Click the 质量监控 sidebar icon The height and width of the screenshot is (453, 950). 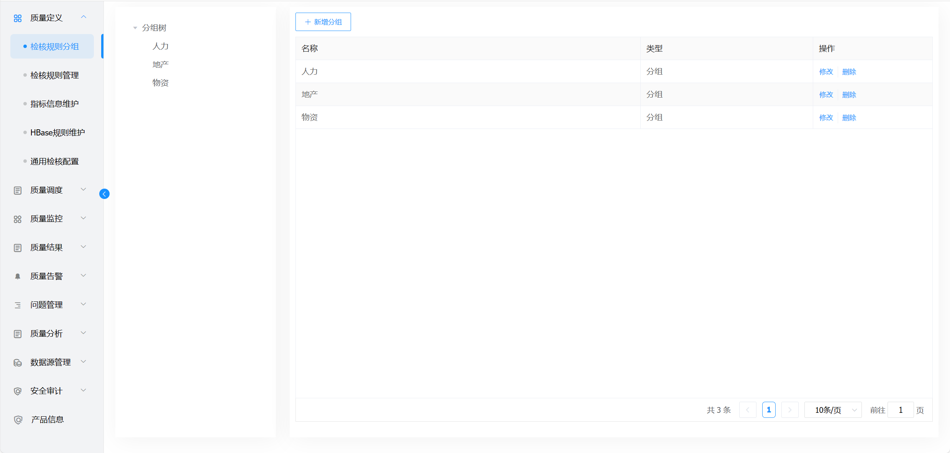click(x=18, y=219)
